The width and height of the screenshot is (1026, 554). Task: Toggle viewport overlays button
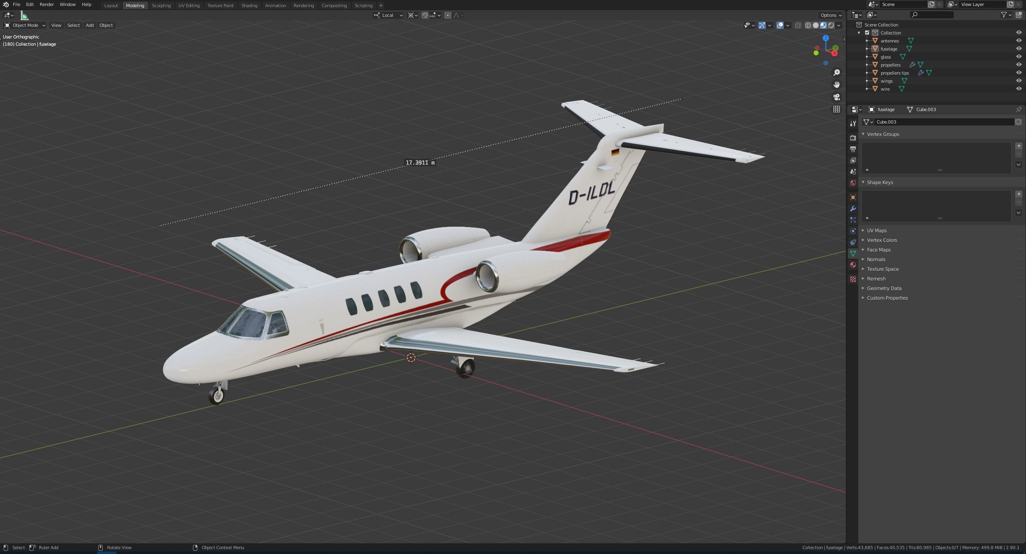coord(780,25)
